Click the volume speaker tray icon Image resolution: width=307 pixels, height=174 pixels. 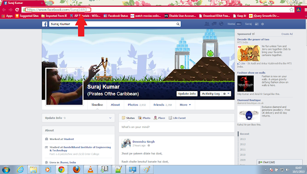[287, 170]
